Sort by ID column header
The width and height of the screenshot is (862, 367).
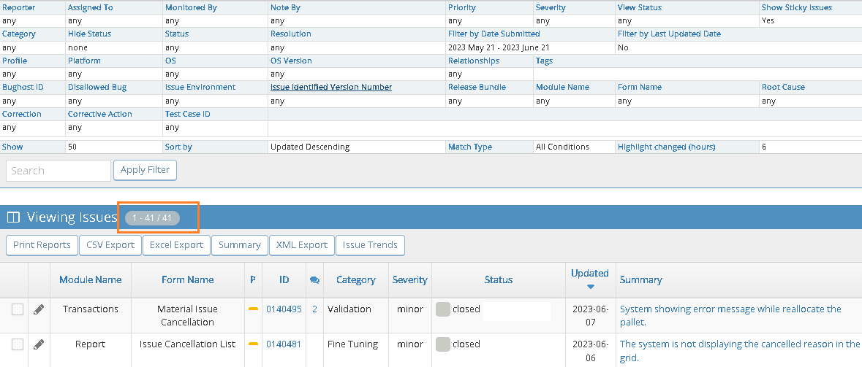[x=284, y=279]
